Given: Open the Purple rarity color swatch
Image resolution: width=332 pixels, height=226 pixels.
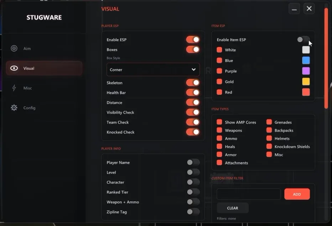Looking at the screenshot, I should 306,71.
